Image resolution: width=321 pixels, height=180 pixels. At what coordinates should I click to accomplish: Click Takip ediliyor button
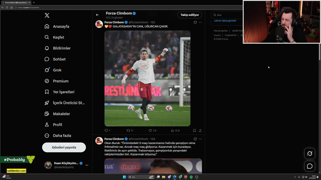[x=190, y=15]
